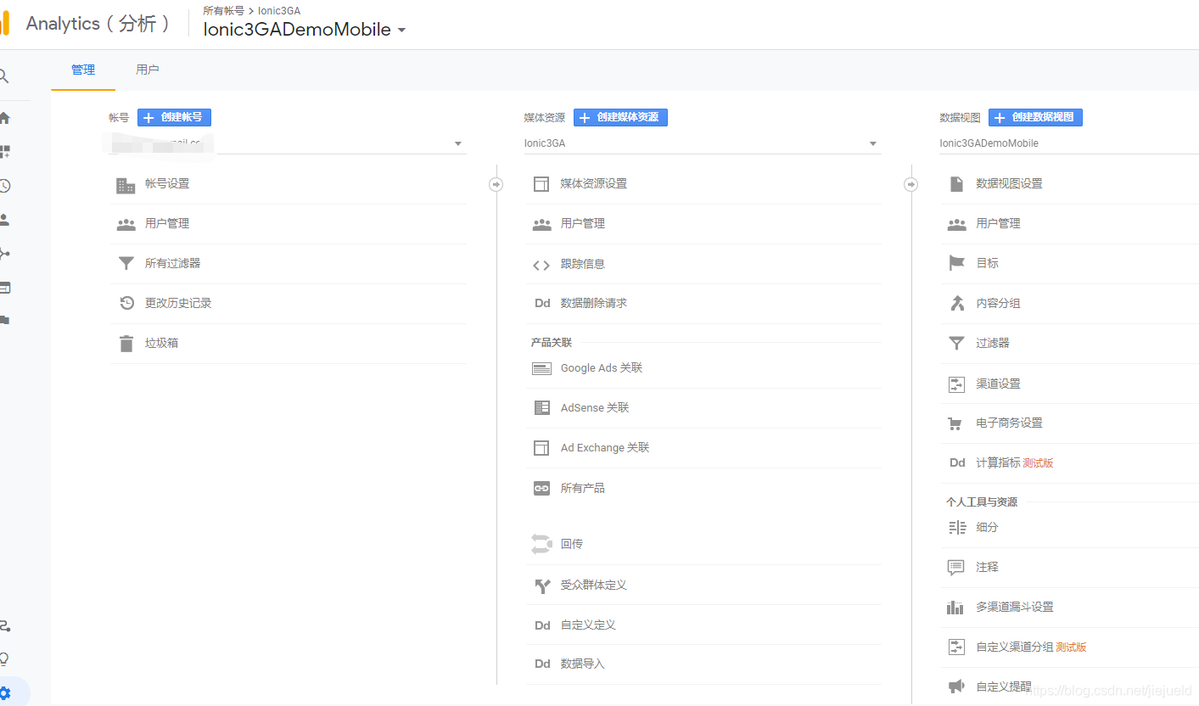Open the Ionic3GA property dropdown
The height and width of the screenshot is (706, 1199).
click(x=703, y=143)
